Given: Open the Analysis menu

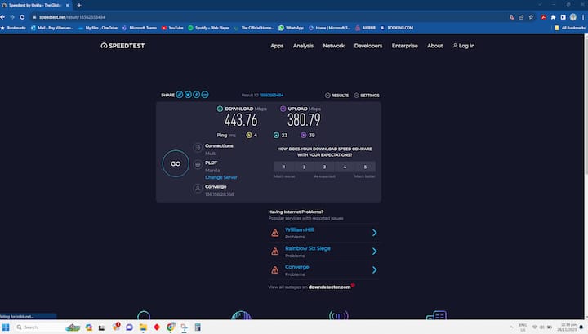Looking at the screenshot, I should (x=303, y=46).
